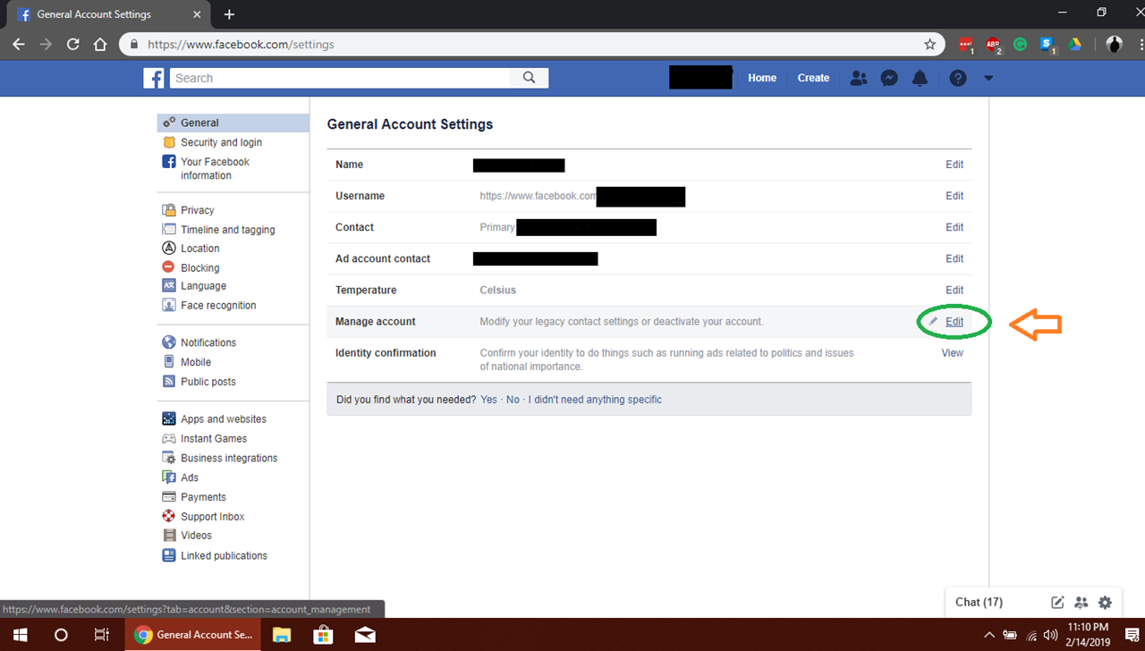
Task: Open the General settings tab
Action: tap(233, 123)
